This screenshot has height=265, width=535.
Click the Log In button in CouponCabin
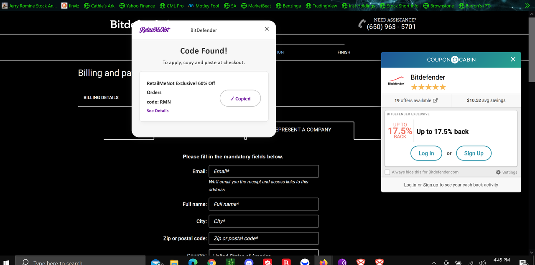point(426,153)
